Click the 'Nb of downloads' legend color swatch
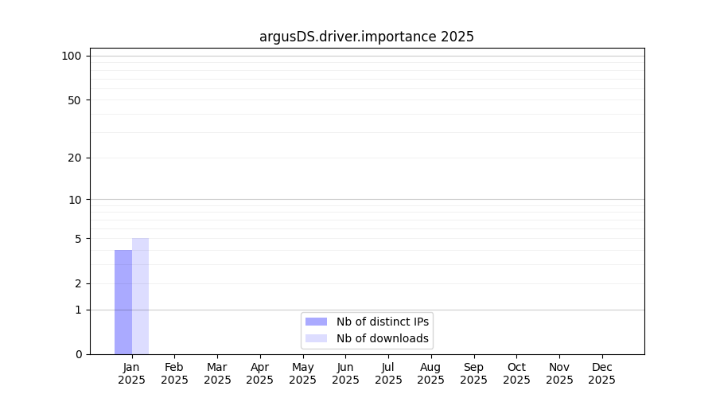Image resolution: width=716 pixels, height=398 pixels. pos(316,338)
